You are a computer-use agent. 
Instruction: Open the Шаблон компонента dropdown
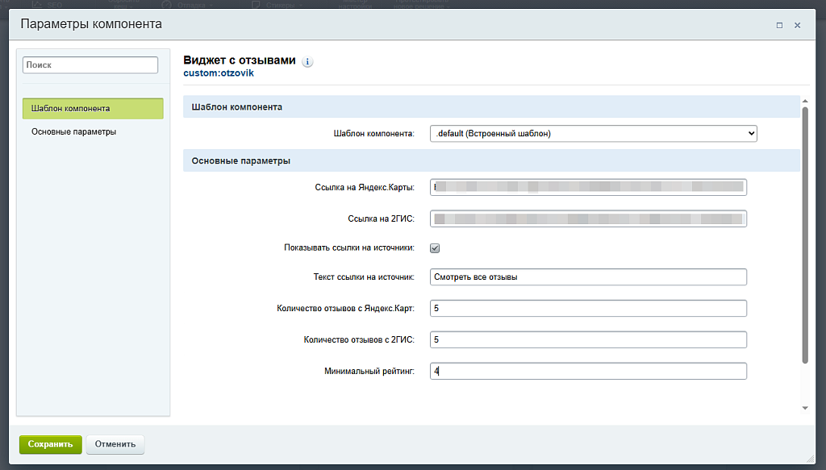[594, 134]
